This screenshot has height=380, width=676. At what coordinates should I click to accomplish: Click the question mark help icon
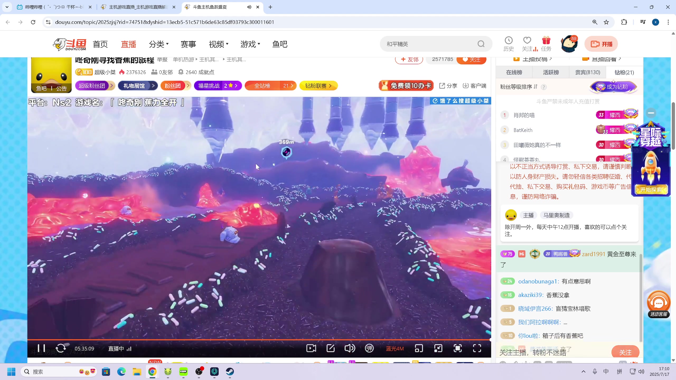click(544, 87)
